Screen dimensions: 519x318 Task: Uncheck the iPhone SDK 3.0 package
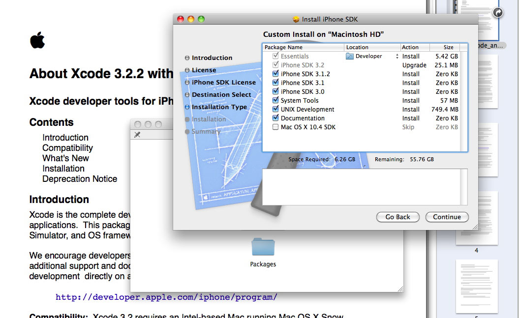pos(275,91)
